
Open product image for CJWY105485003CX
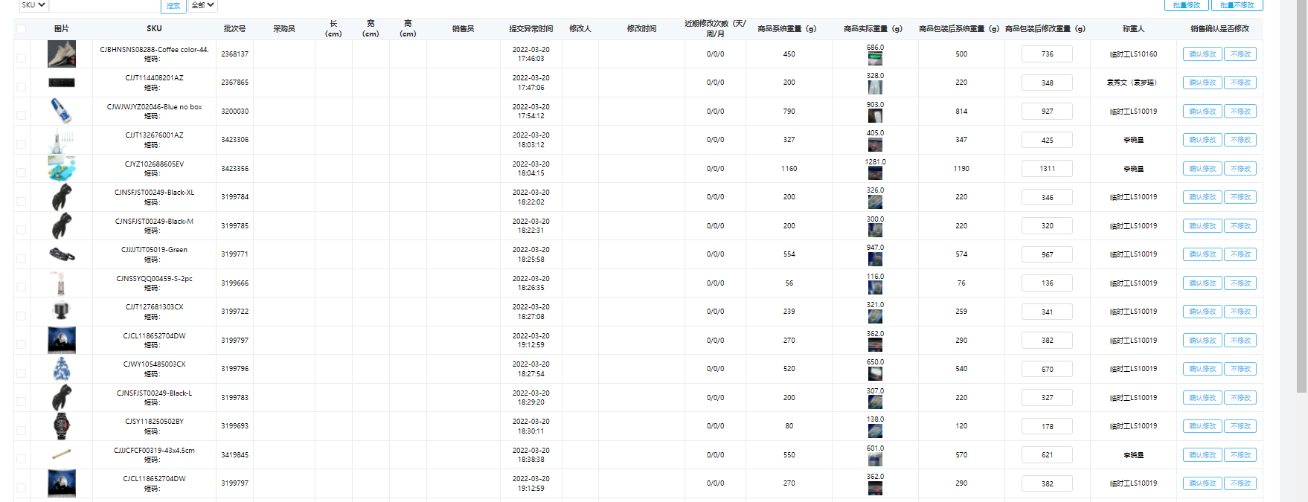click(x=62, y=369)
